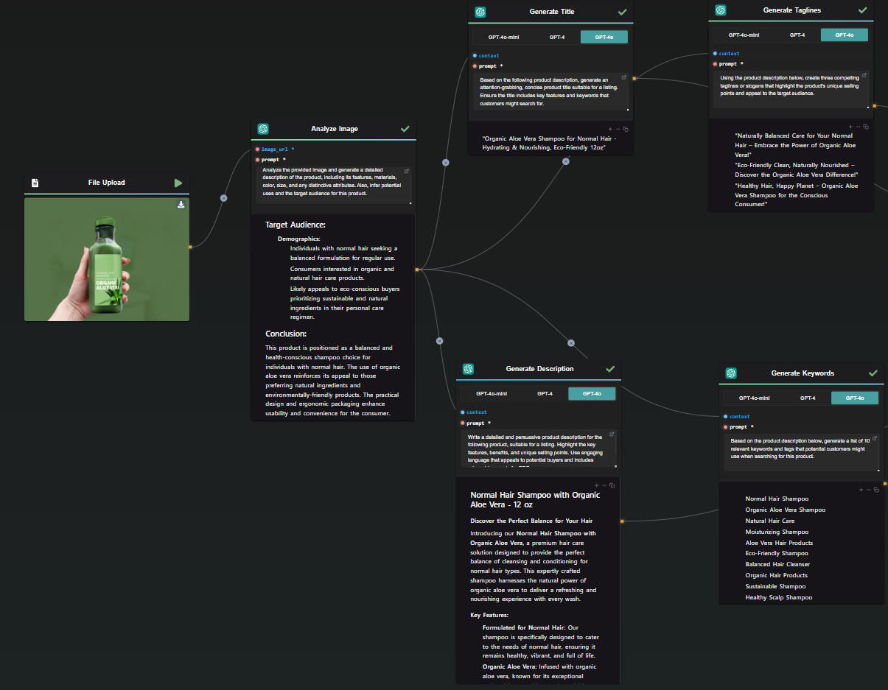Choose GPT-4o in Generate Taglines node

(845, 35)
